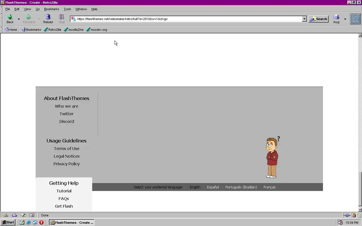The height and width of the screenshot is (226, 362).
Task: Open the Bookmarks folder on the personal toolbar
Action: 31,30
